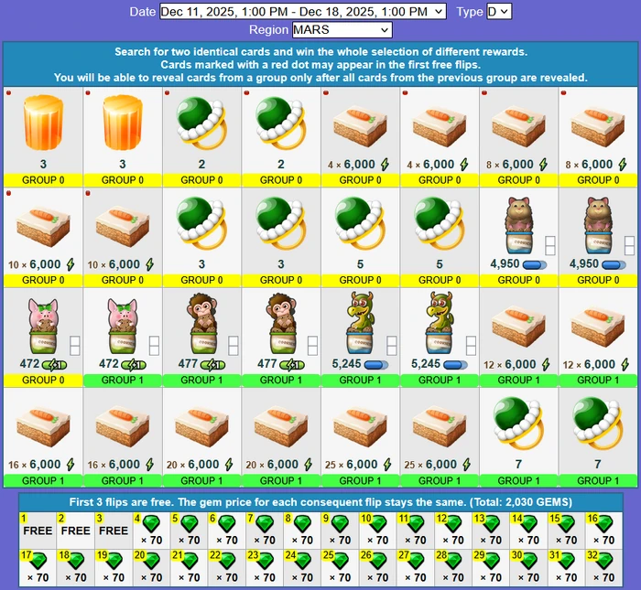The image size is (641, 590).
Task: Click the left orange candle card with 3
Action: pyautogui.click(x=43, y=137)
